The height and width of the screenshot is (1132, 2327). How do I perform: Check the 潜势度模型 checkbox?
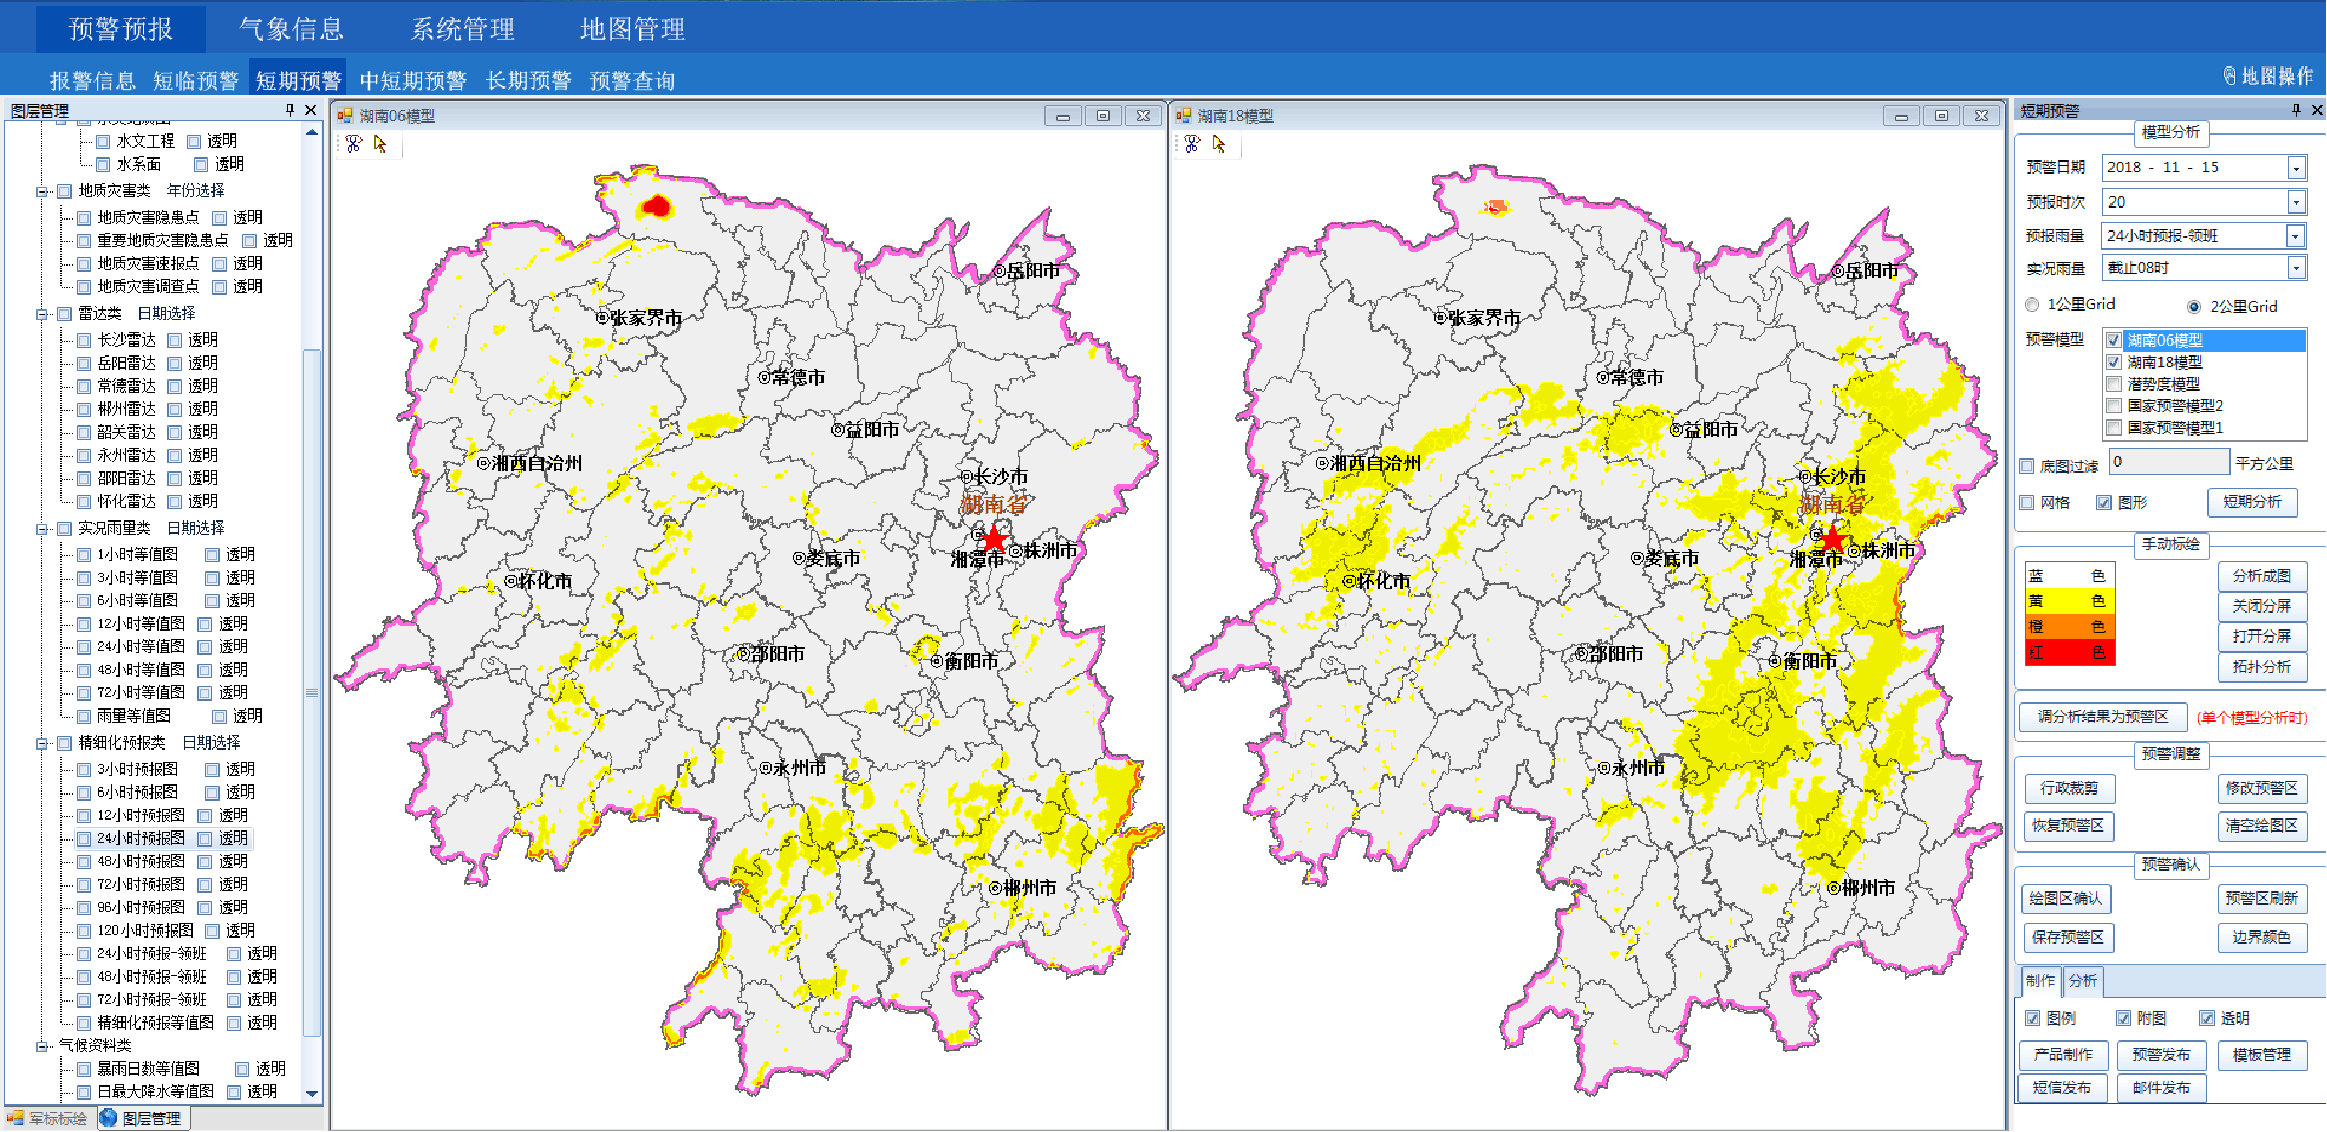coord(2113,384)
